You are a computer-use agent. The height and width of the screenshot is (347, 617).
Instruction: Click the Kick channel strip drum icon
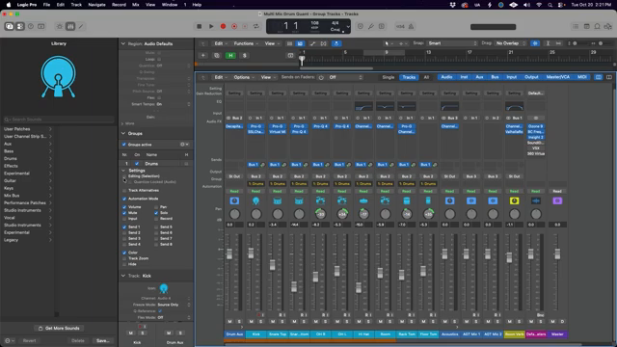point(255,200)
